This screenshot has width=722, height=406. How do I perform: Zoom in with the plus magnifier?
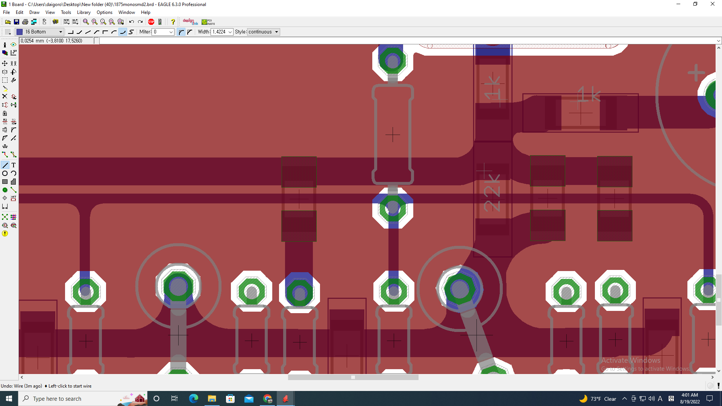(94, 22)
